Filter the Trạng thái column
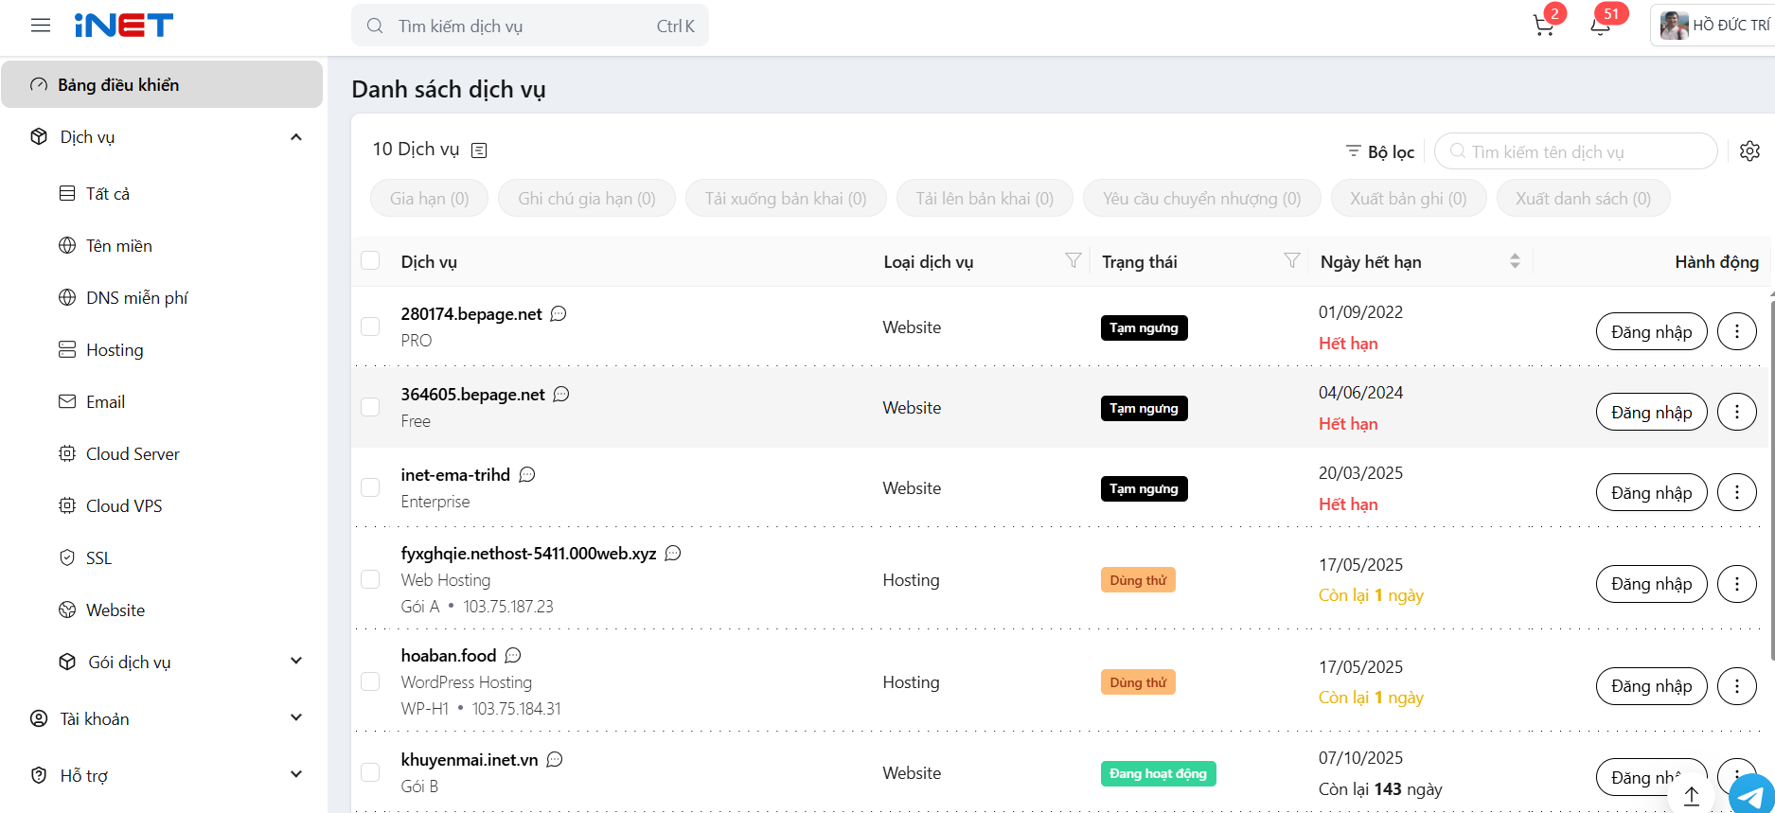Image resolution: width=1775 pixels, height=813 pixels. click(x=1292, y=260)
